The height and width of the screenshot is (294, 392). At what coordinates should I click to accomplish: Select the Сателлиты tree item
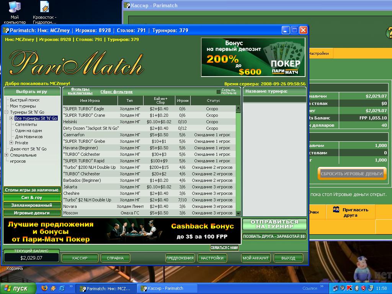tap(26, 124)
